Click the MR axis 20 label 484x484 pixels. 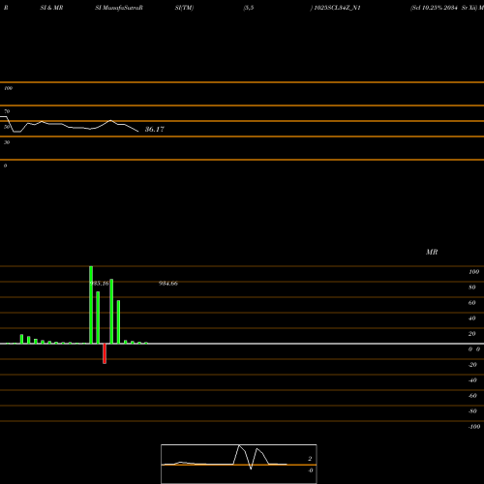[471, 334]
